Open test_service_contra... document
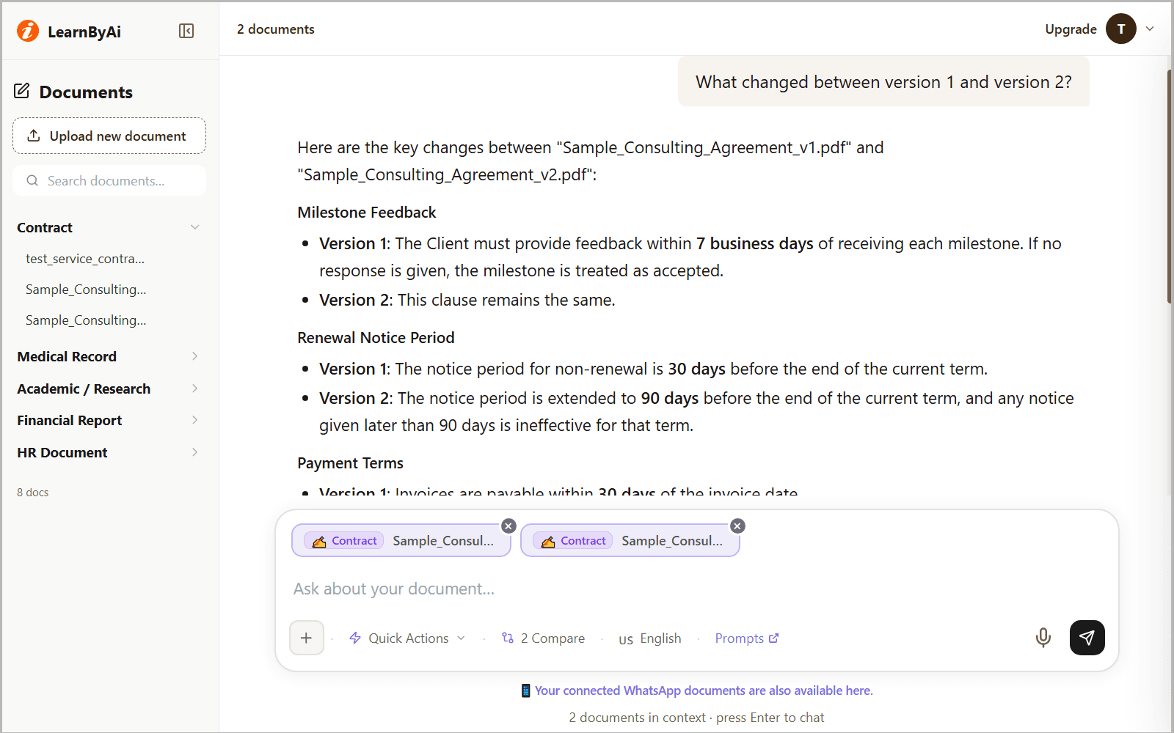The height and width of the screenshot is (733, 1174). (x=85, y=259)
